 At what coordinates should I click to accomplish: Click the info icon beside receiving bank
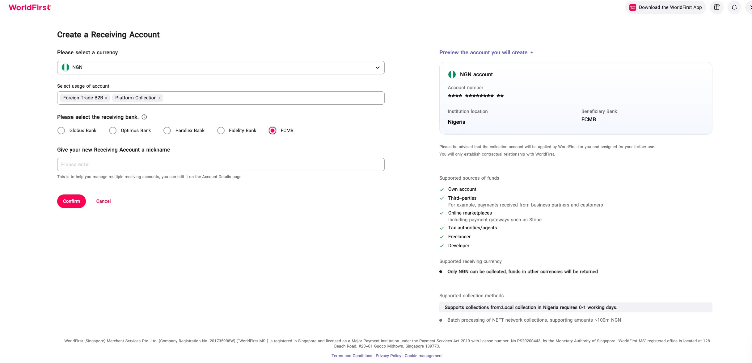click(x=144, y=117)
